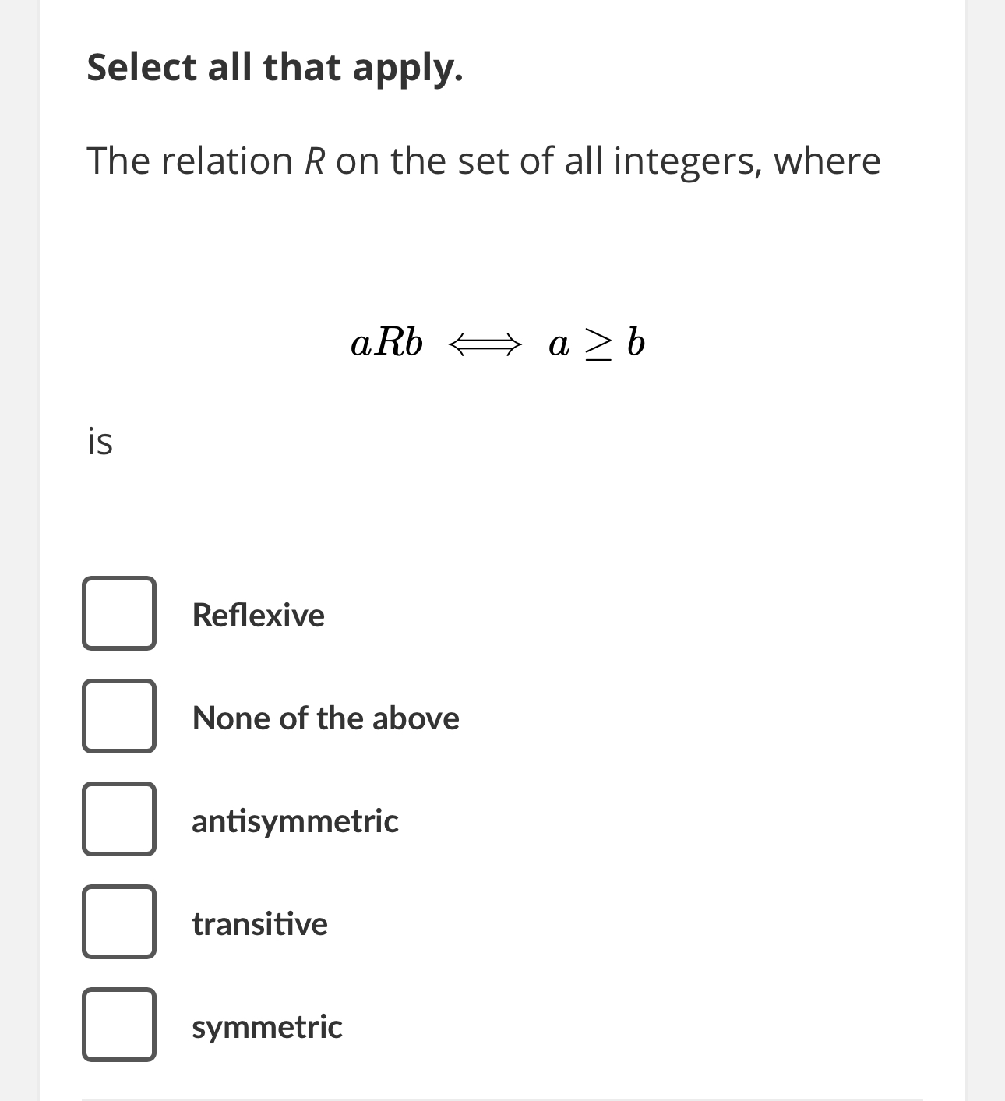This screenshot has height=1101, width=1005.
Task: Click the right-side scrollbar area
Action: pos(984,545)
